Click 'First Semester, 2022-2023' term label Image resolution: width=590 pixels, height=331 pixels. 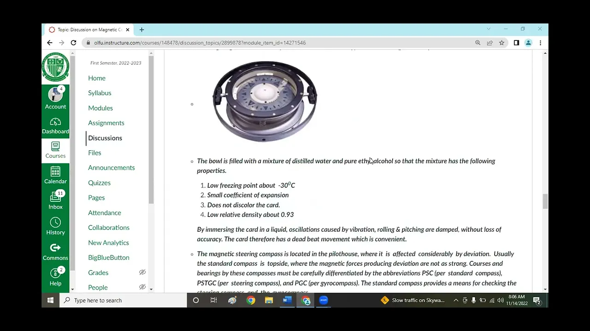point(116,63)
